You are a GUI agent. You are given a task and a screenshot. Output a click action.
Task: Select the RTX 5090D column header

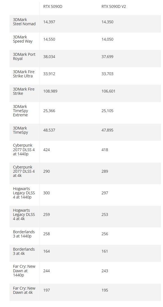53,6
